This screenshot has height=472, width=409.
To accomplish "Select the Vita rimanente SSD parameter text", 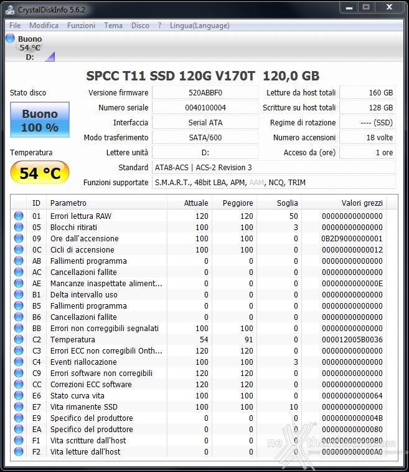I will click(84, 407).
